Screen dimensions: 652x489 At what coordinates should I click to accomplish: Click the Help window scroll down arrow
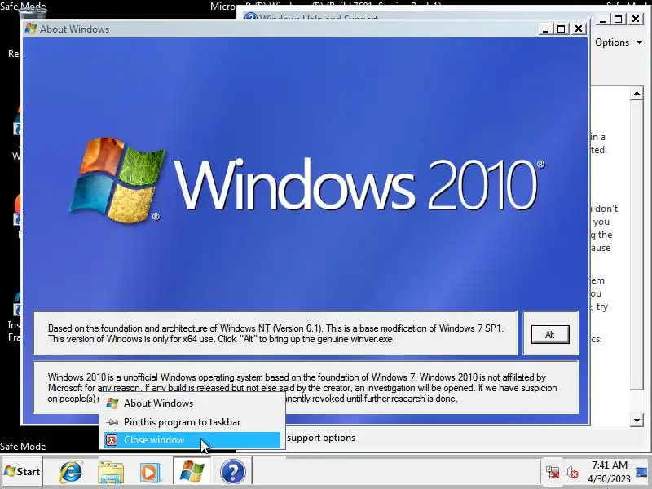pyautogui.click(x=637, y=420)
